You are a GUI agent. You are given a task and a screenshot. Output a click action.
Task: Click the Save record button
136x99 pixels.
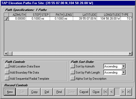click(x=71, y=92)
